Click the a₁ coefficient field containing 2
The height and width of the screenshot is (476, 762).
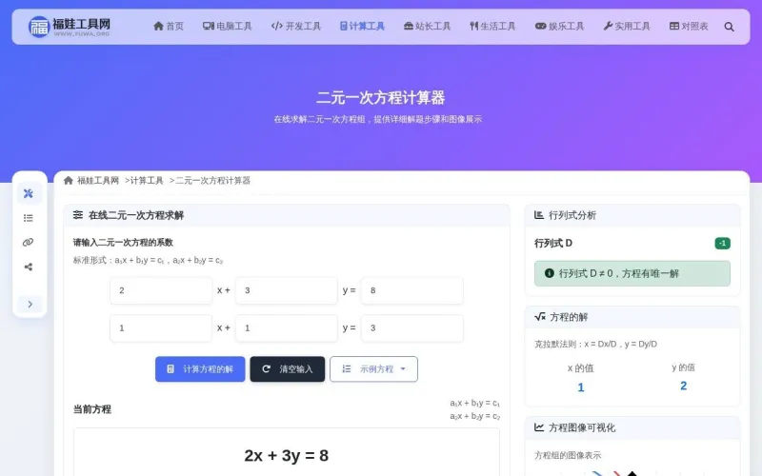pos(161,290)
